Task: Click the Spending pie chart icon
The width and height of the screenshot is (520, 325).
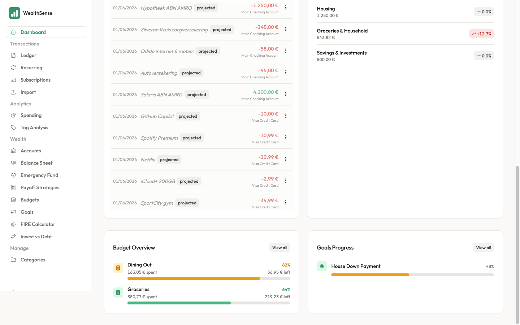Action: click(x=13, y=115)
